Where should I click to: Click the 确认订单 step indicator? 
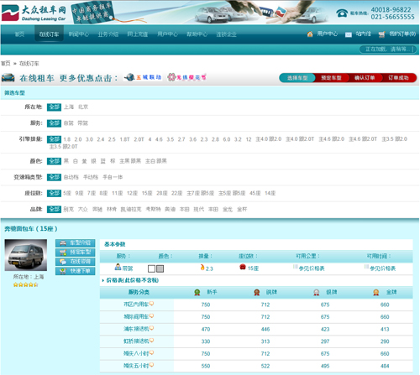click(365, 78)
